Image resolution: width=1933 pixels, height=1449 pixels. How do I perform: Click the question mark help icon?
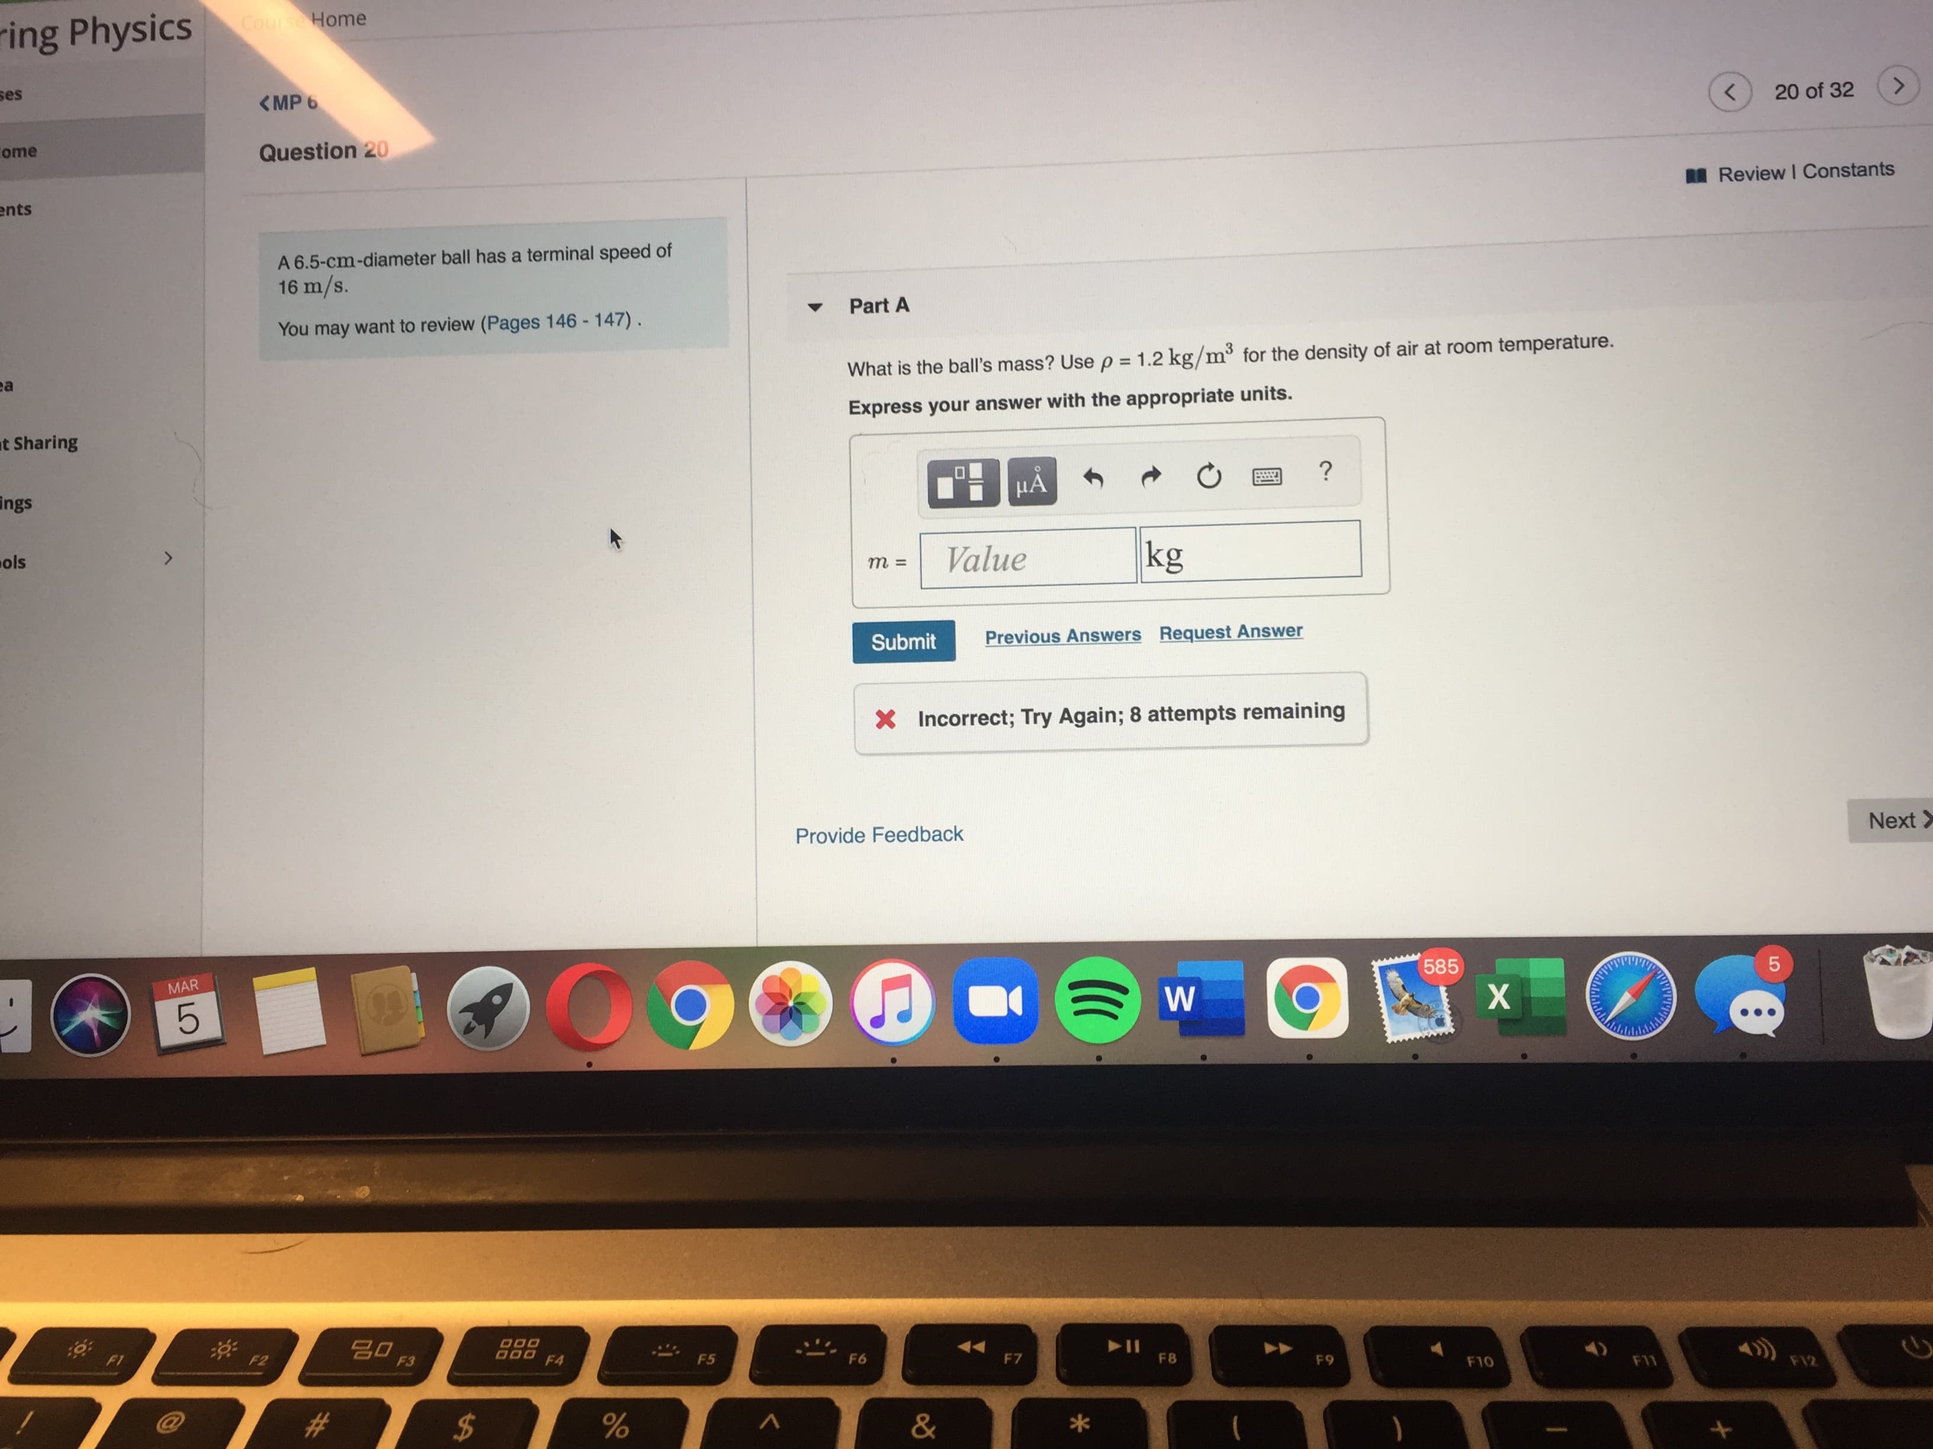1365,478
